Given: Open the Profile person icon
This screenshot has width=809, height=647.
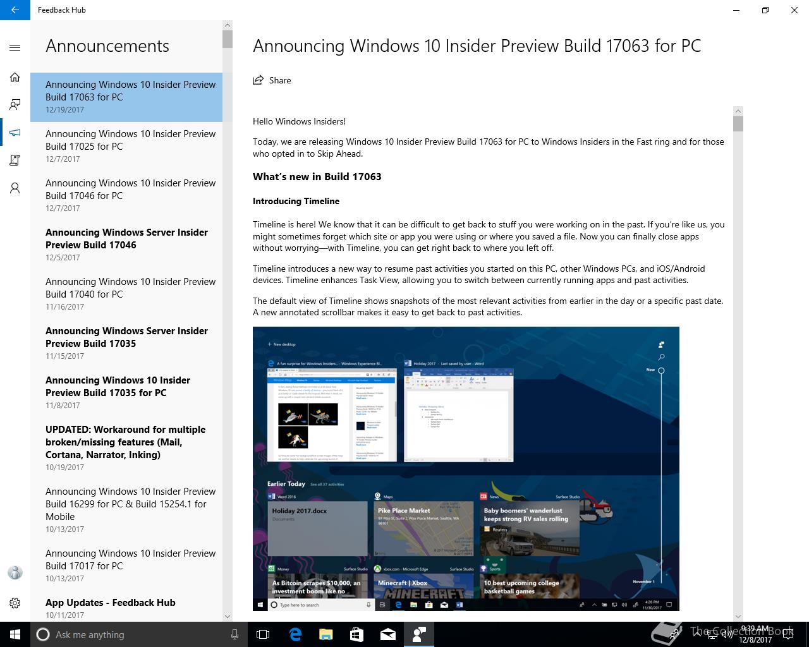Looking at the screenshot, I should tap(15, 188).
